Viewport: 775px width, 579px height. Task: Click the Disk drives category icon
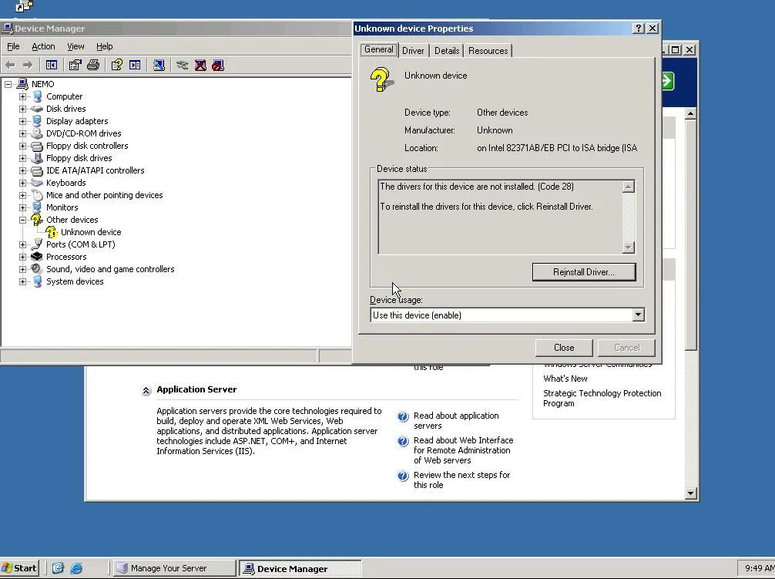36,109
